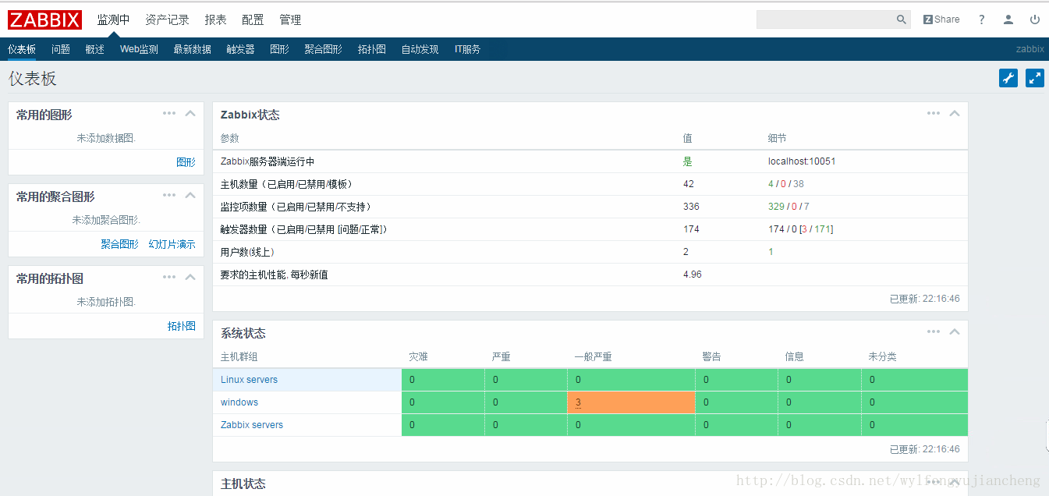Click 拓扑图 link in 常用的拓扑图 widget
1049x496 pixels.
(181, 326)
